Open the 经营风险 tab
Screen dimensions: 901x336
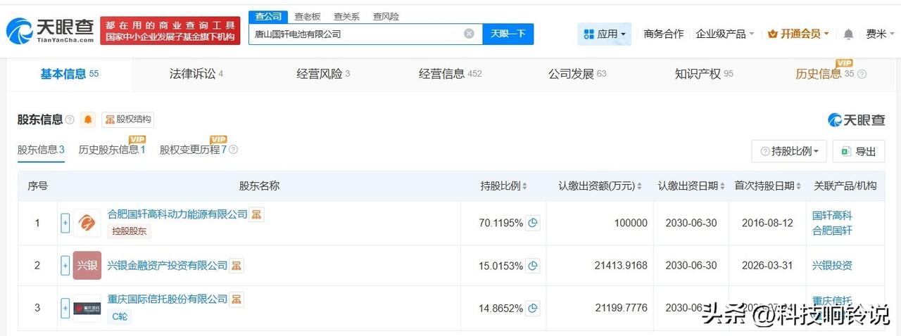pyautogui.click(x=323, y=74)
